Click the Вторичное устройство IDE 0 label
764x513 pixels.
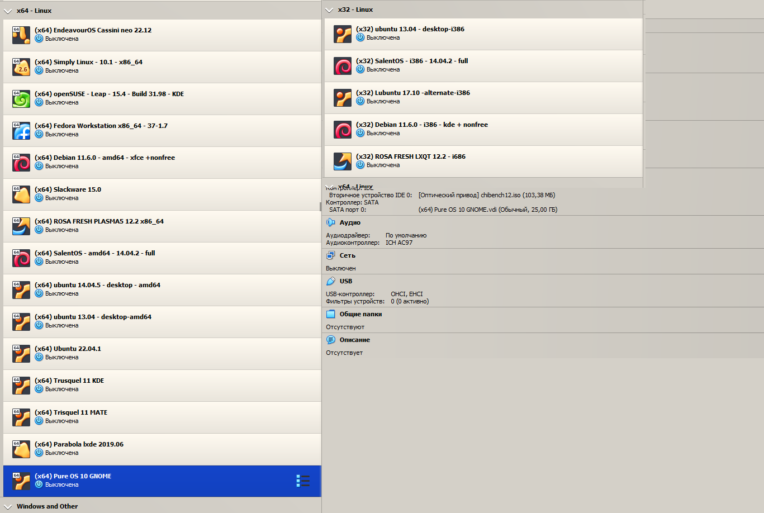pos(371,195)
